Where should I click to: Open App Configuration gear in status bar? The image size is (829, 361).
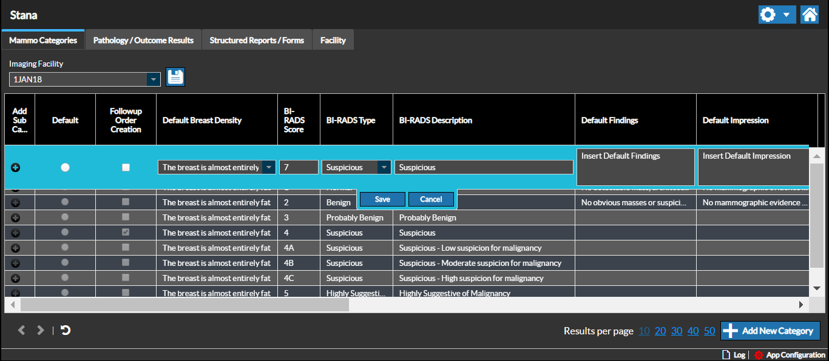758,355
